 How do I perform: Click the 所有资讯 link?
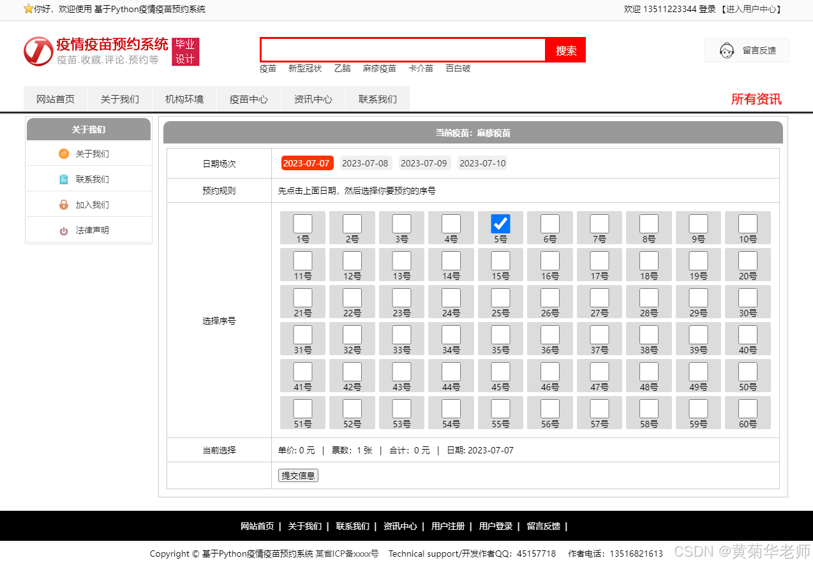(756, 99)
